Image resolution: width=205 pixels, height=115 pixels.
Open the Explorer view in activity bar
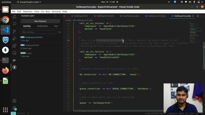click(14, 17)
